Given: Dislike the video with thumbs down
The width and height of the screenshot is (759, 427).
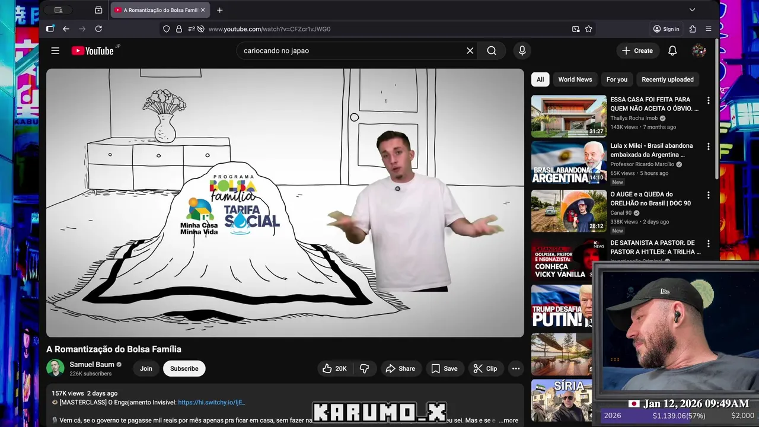Looking at the screenshot, I should [x=364, y=368].
